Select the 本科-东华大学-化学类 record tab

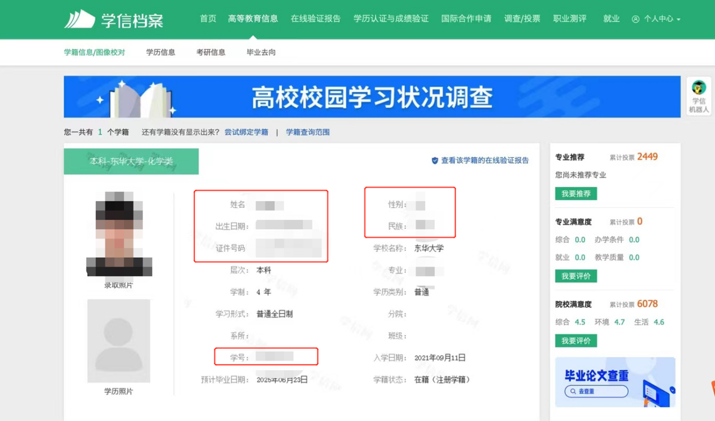point(131,161)
